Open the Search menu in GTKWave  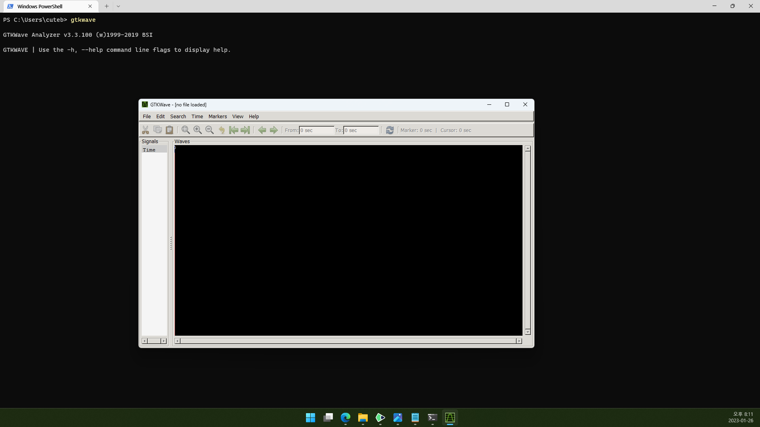(x=178, y=116)
